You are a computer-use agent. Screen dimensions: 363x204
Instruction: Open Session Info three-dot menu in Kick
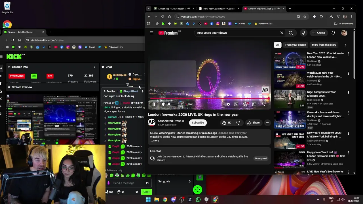click(x=95, y=67)
